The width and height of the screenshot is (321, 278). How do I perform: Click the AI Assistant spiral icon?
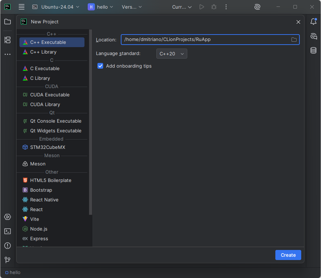click(x=257, y=7)
